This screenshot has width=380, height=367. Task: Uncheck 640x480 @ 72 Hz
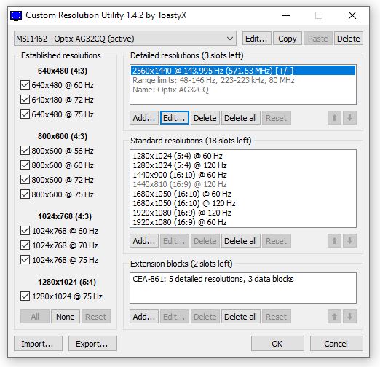click(25, 100)
